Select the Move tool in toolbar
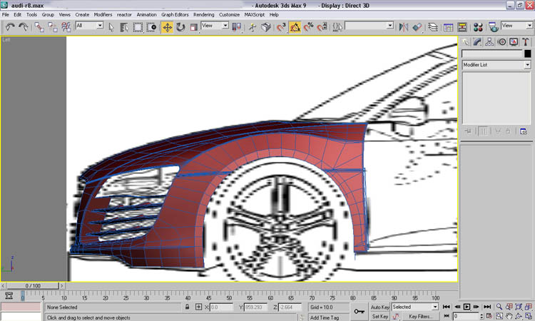 [x=167, y=27]
